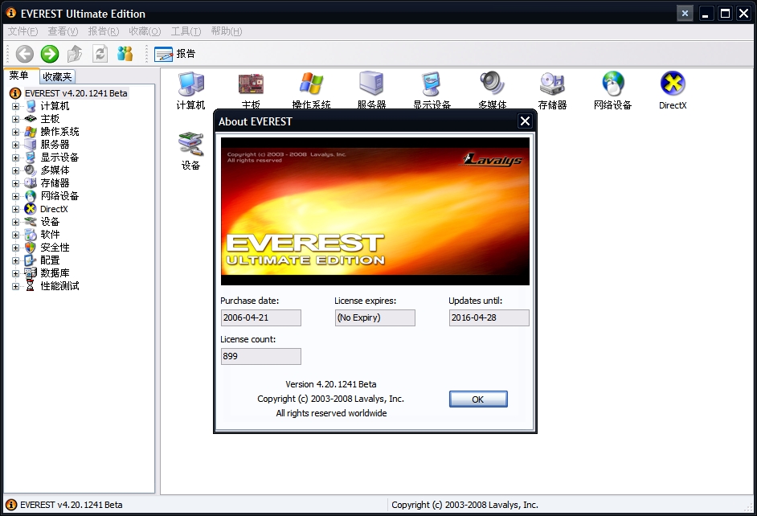757x516 pixels.
Task: Close the About EVEREST dialog
Action: (x=525, y=121)
